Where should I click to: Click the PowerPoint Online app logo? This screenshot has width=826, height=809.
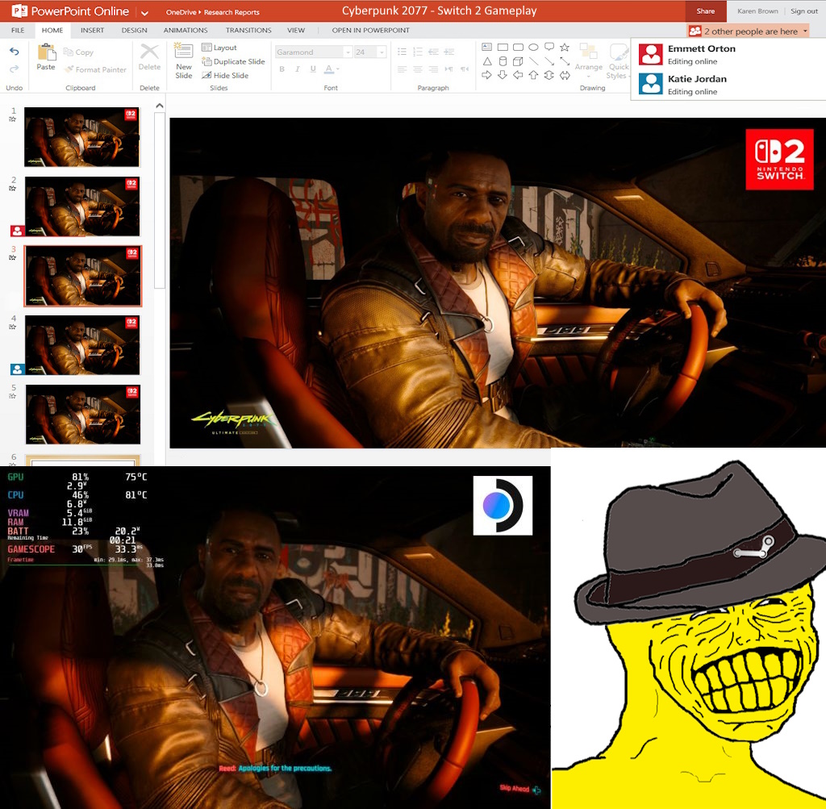click(19, 10)
